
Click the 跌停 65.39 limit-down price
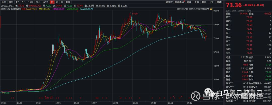point(268,79)
